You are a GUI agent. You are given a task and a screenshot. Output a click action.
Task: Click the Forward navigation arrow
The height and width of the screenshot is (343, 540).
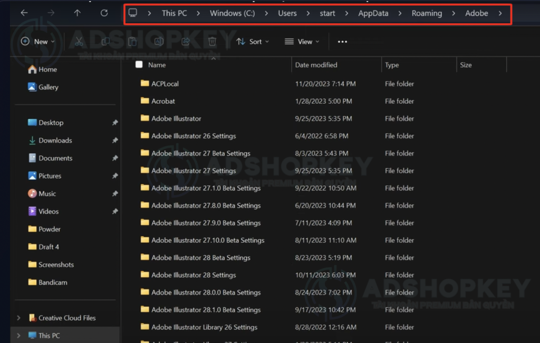(x=51, y=13)
